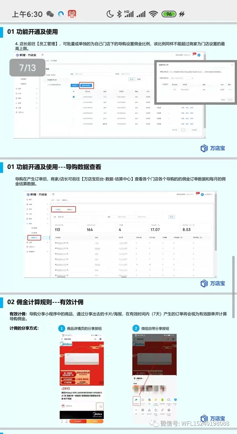Tap the Wi-Fi status icon
This screenshot has height=434, width=237.
(x=153, y=14)
